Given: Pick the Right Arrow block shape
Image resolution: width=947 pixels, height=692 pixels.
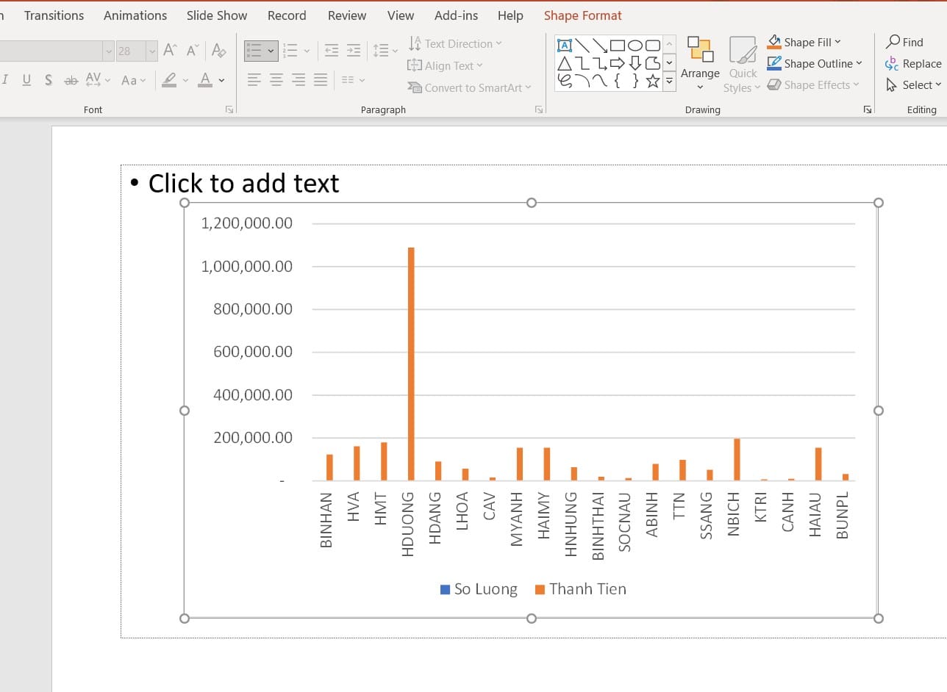Looking at the screenshot, I should 618,63.
